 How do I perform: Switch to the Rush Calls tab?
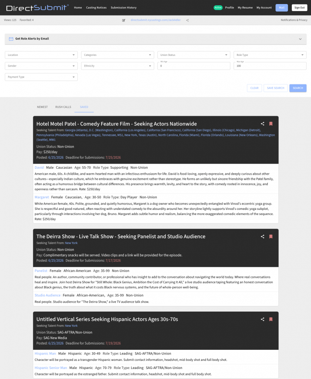(x=63, y=107)
